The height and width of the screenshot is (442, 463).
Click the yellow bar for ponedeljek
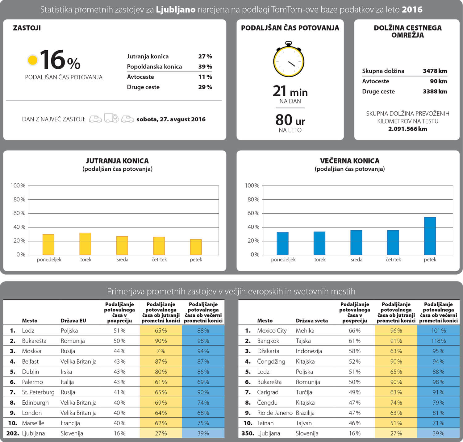click(x=48, y=244)
